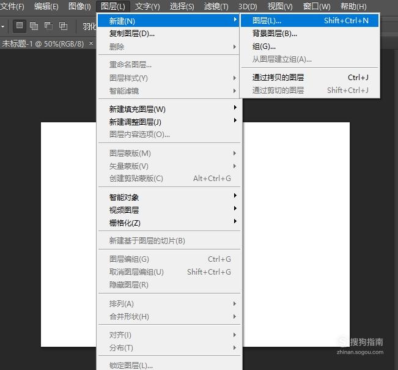Click the 智能滤镜 menu entry
The height and width of the screenshot is (370, 398).
(168, 91)
